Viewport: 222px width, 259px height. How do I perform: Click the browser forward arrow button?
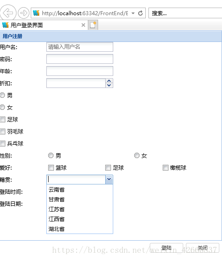point(24,13)
